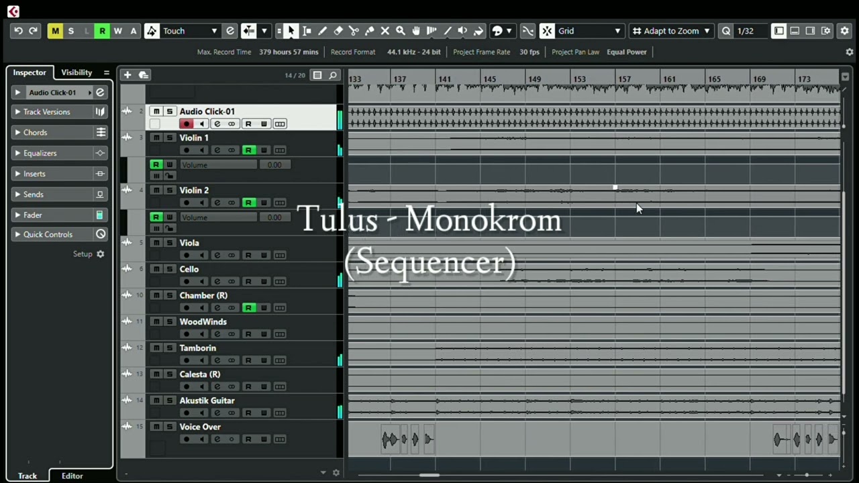Open the Steinberg Hub logo icon
The image size is (859, 483).
(x=13, y=11)
